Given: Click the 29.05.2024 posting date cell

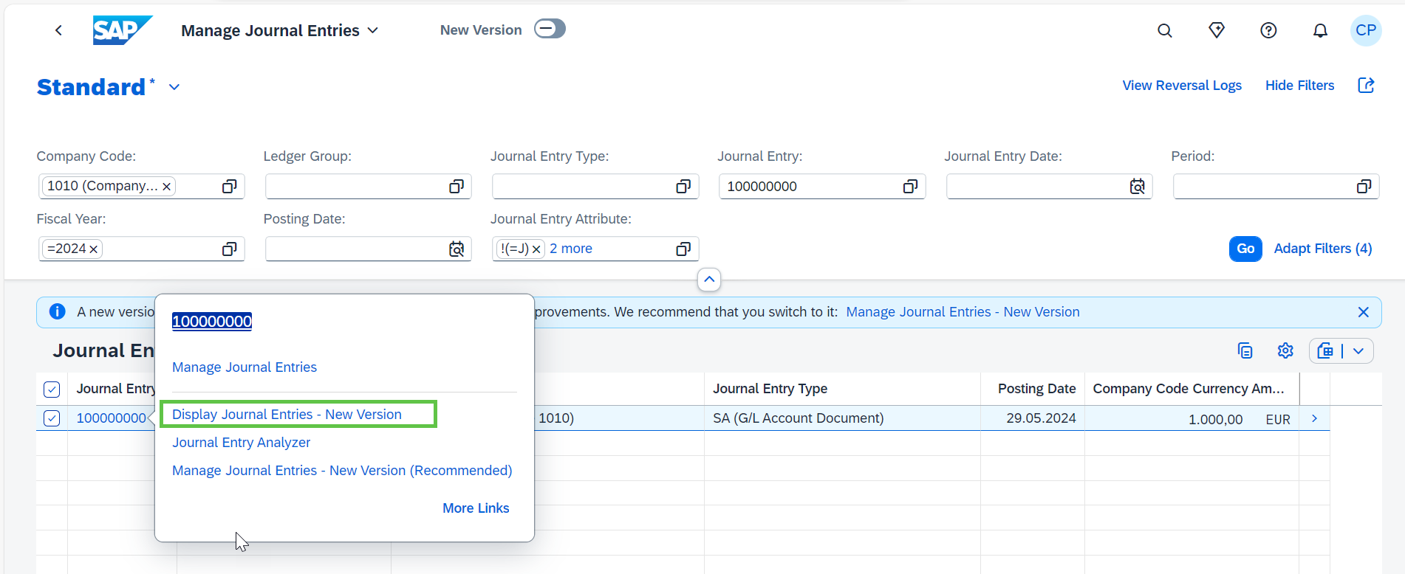Looking at the screenshot, I should click(x=1033, y=418).
